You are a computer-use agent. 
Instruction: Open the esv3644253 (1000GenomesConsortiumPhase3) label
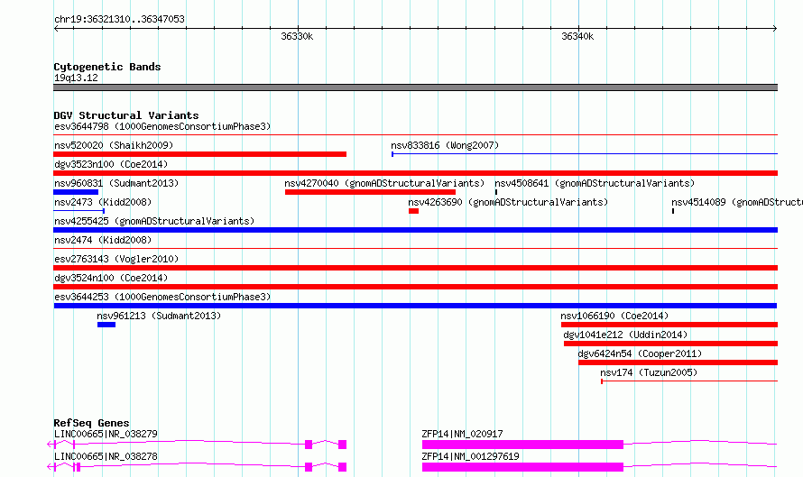(x=162, y=297)
